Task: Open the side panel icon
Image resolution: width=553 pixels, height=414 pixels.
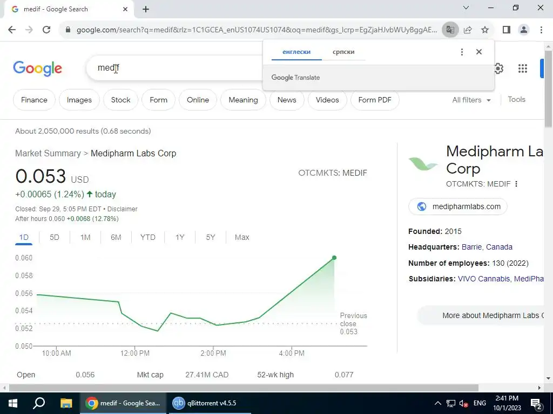Action: (x=507, y=30)
